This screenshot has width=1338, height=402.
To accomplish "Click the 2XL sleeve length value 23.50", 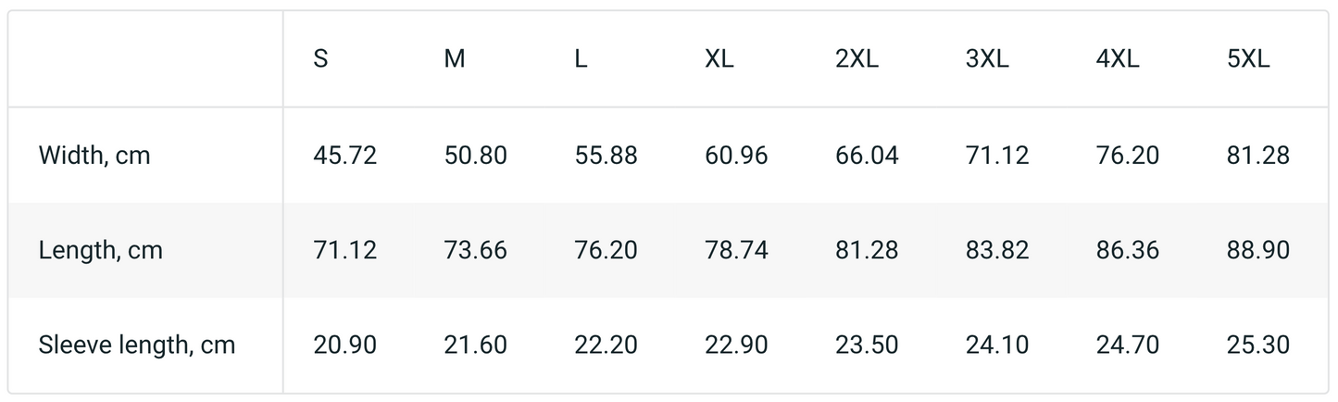I will (x=867, y=345).
